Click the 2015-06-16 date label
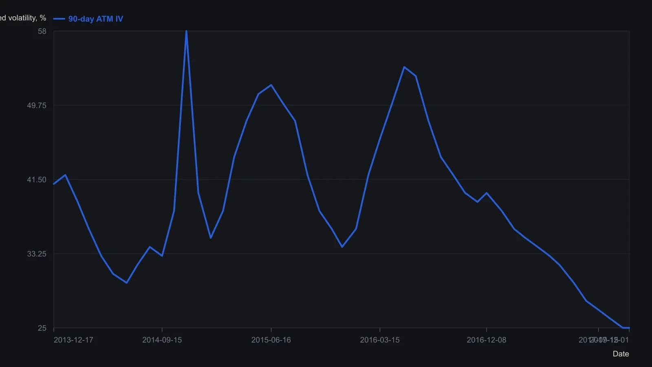 tap(271, 340)
